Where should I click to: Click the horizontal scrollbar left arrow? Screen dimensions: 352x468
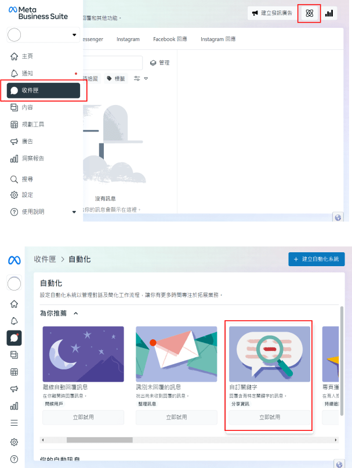43,440
